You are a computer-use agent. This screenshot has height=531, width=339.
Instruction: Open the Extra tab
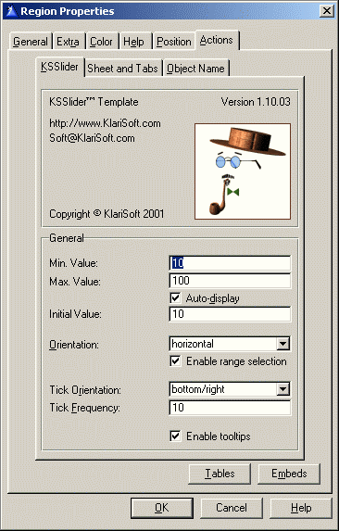pyautogui.click(x=69, y=42)
